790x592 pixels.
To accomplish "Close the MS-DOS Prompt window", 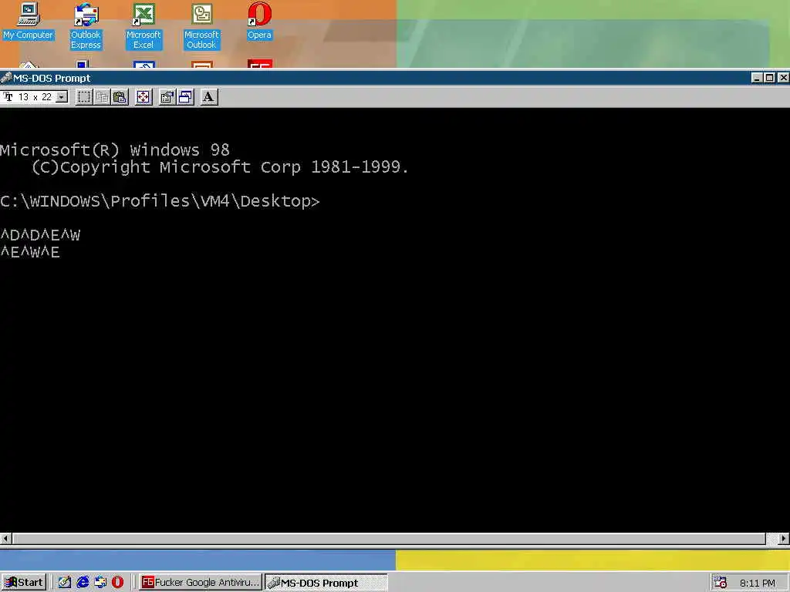I will (x=783, y=78).
